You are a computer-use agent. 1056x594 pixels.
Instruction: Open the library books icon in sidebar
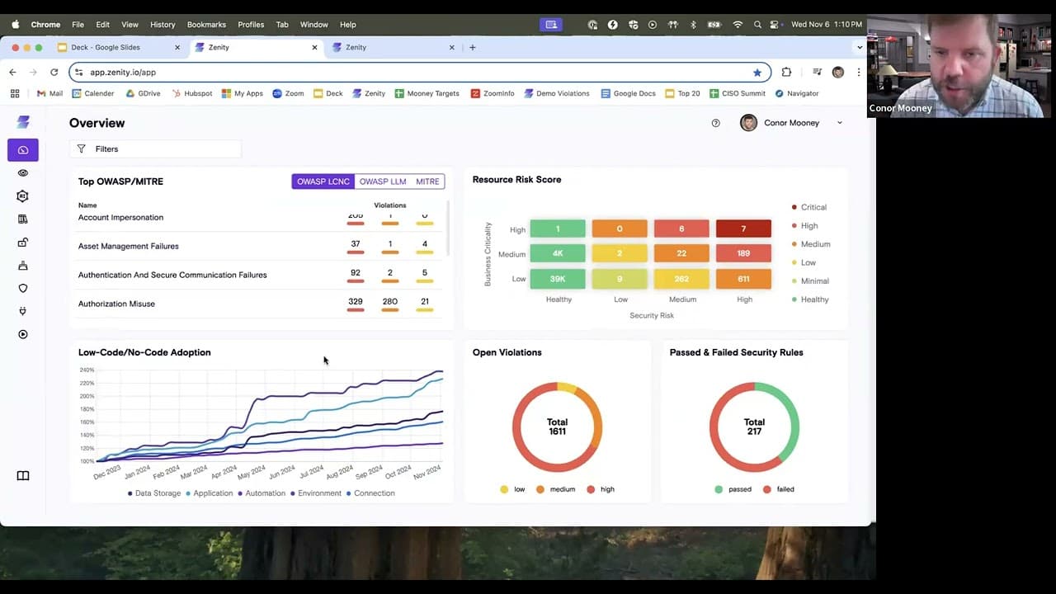(x=23, y=219)
